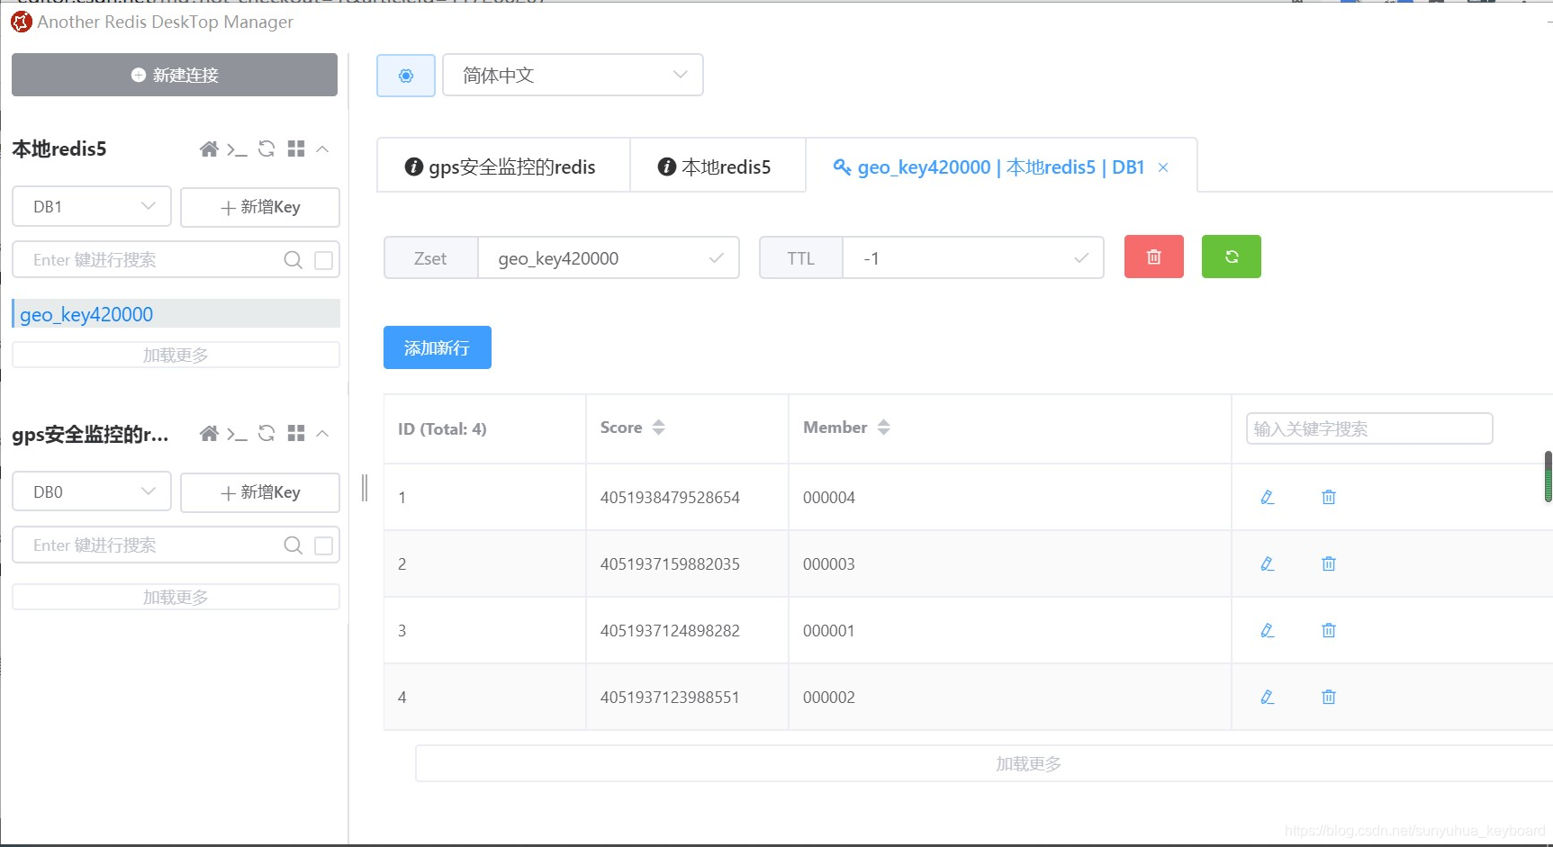The width and height of the screenshot is (1553, 847).
Task: Click 新增Key under gps安全监控
Action: click(260, 492)
